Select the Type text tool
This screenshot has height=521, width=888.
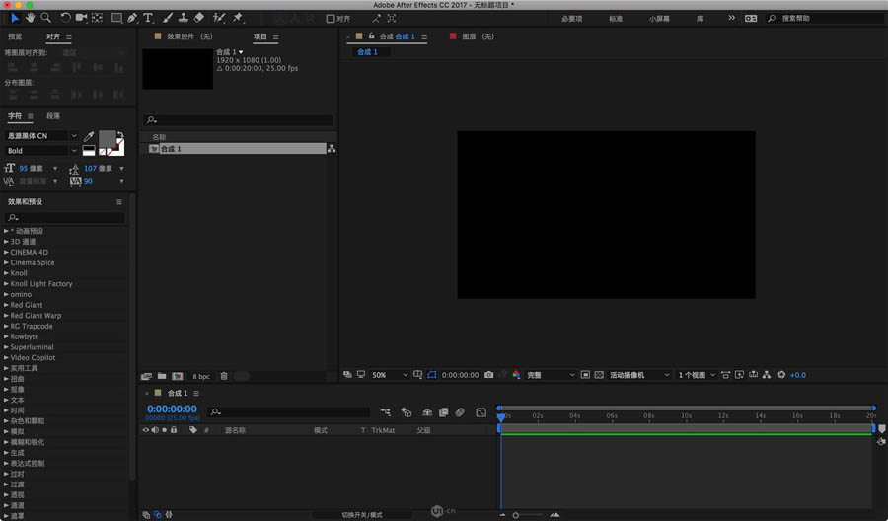148,18
